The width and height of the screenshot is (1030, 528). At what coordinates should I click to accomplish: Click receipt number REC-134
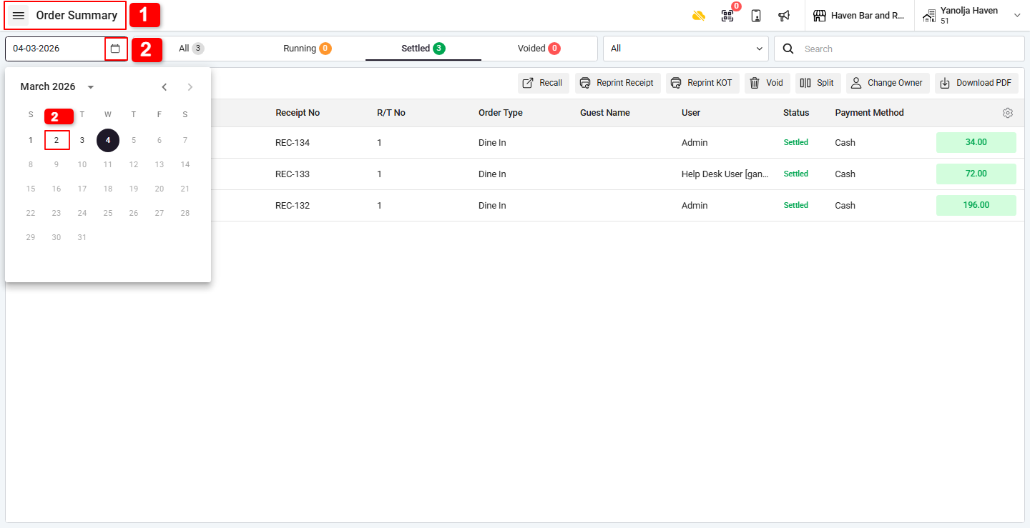(x=293, y=143)
